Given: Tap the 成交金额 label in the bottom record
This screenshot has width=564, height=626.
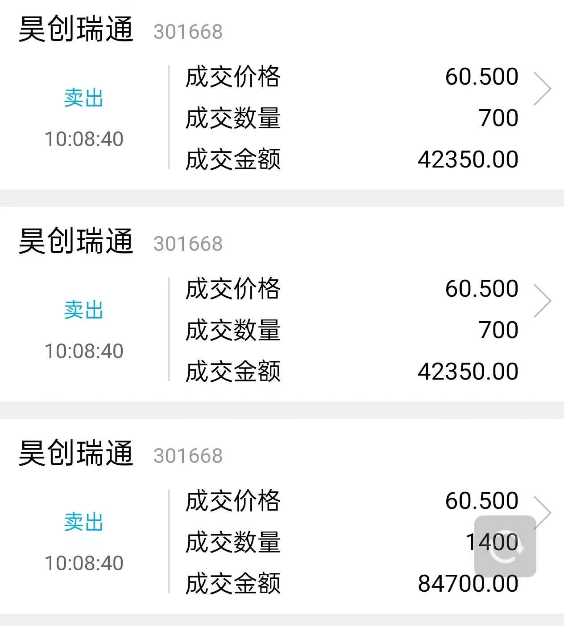Looking at the screenshot, I should click(x=233, y=584).
